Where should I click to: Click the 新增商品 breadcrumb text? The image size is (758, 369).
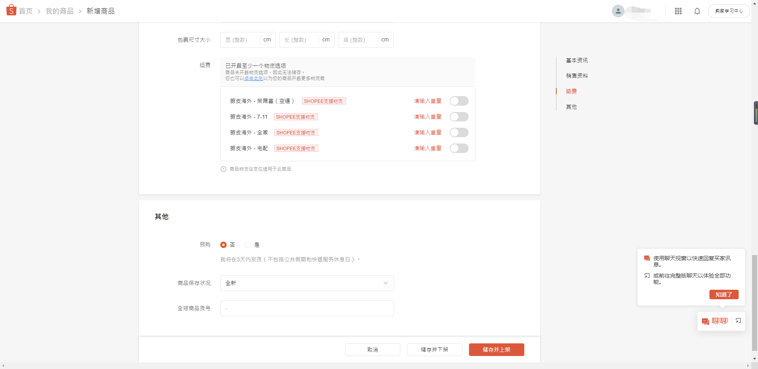click(101, 11)
